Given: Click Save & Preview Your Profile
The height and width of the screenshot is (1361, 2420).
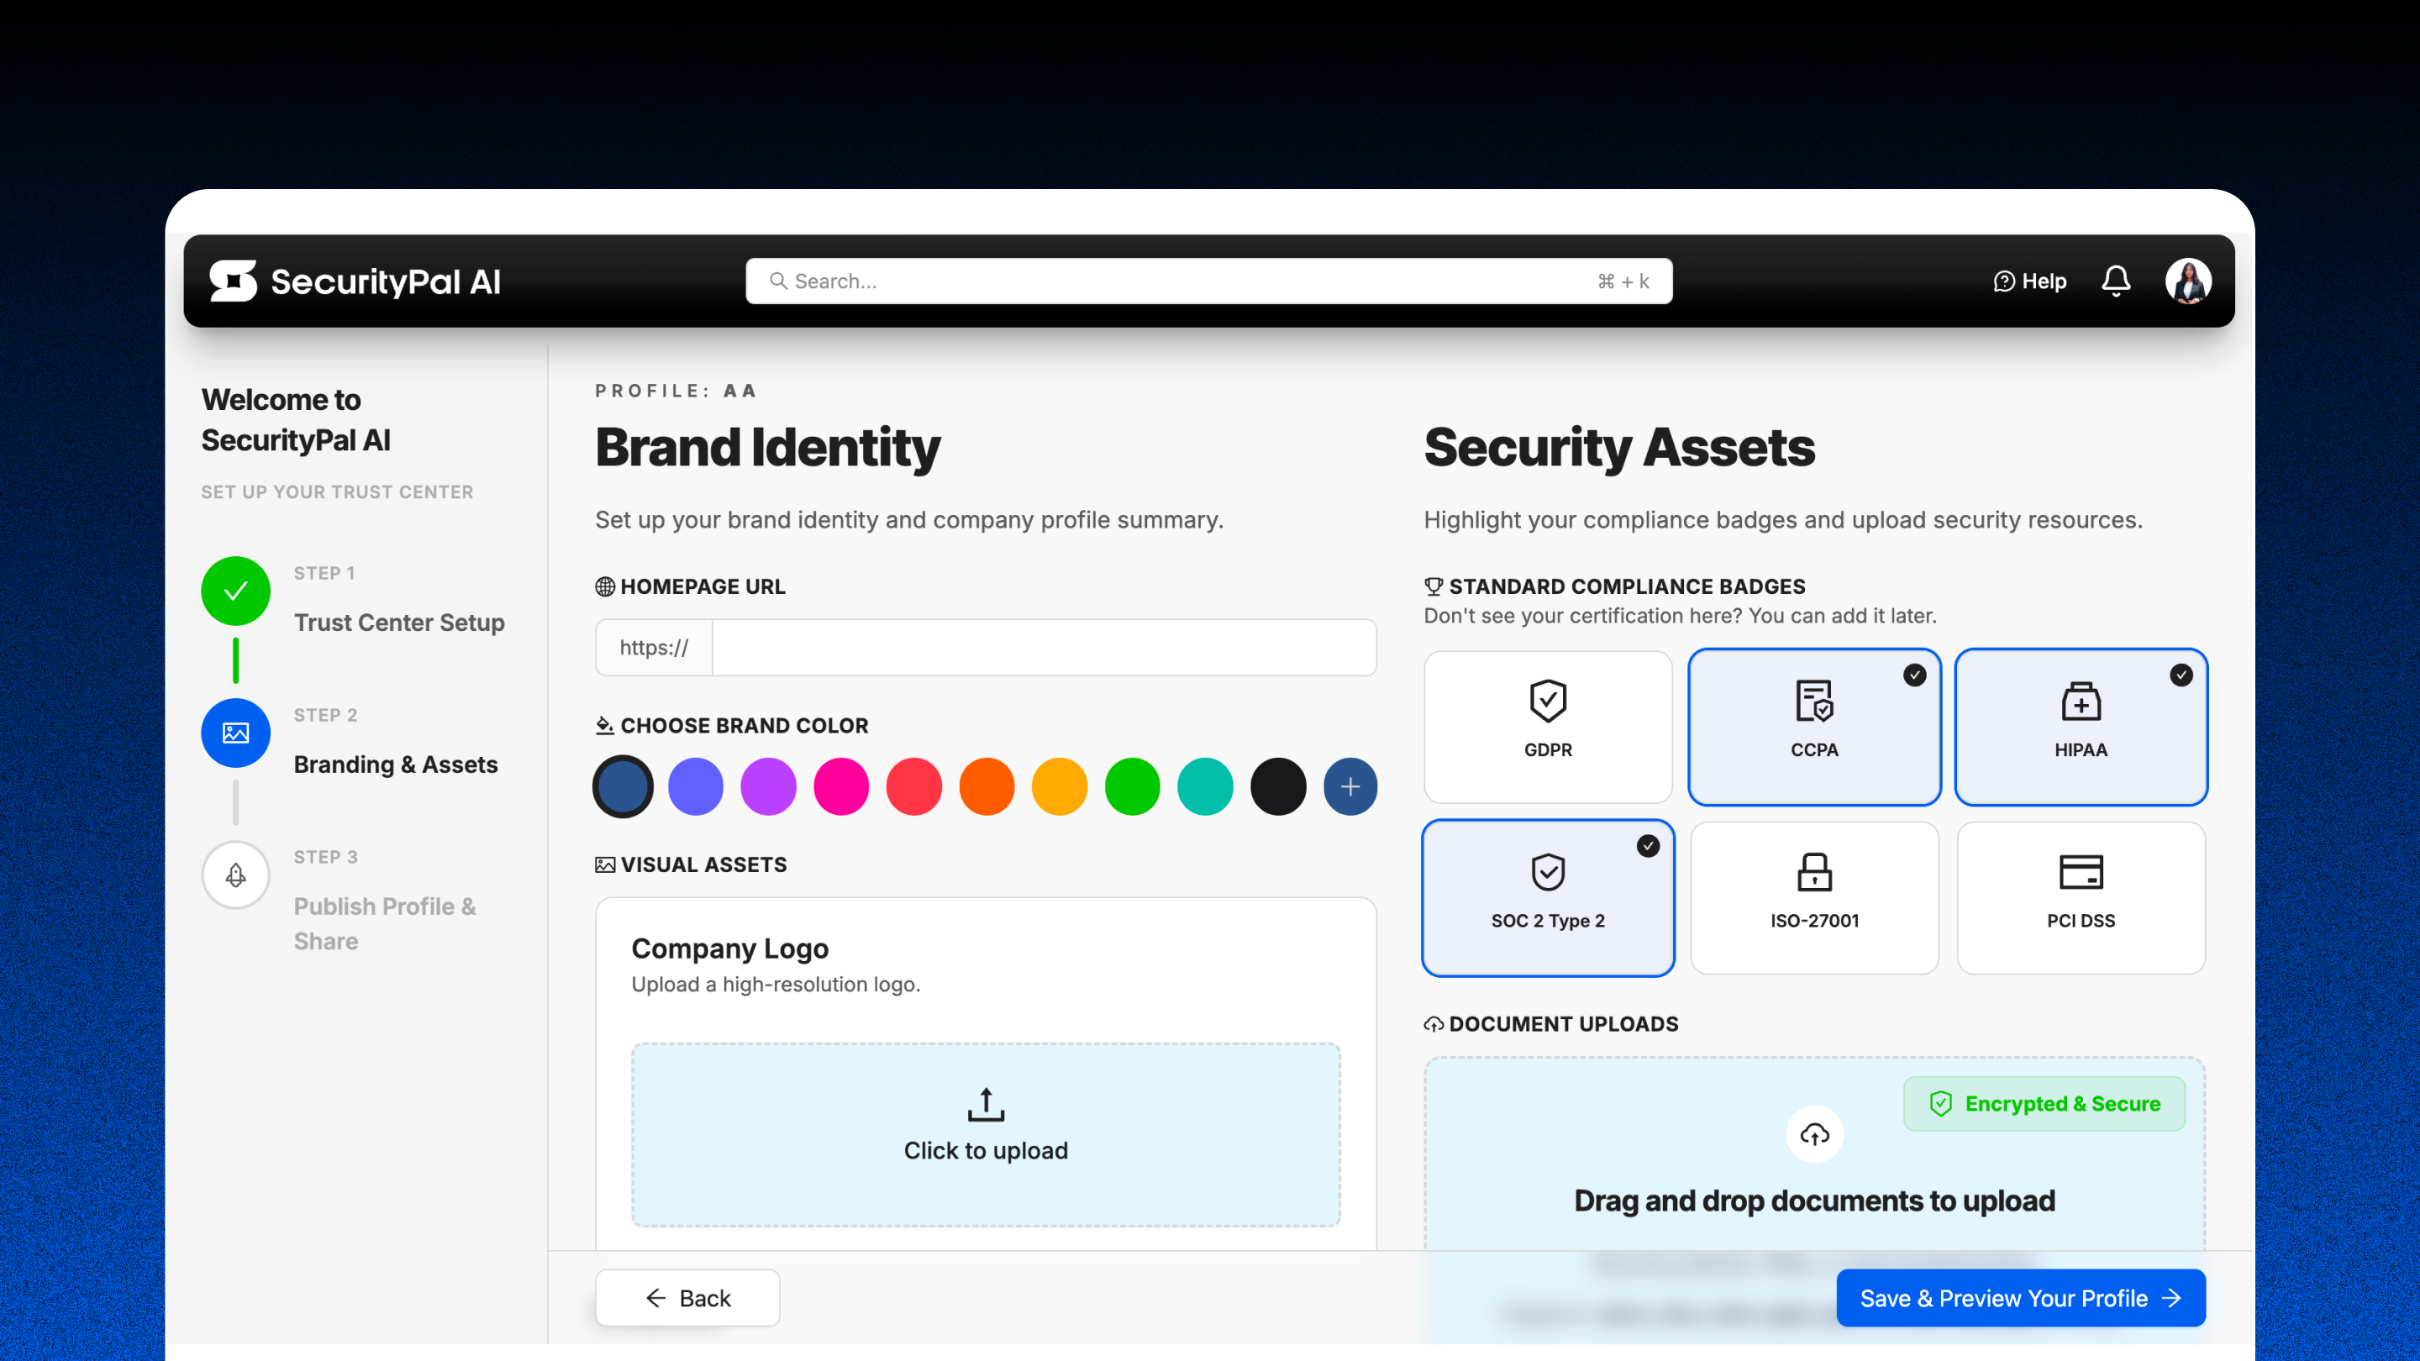Looking at the screenshot, I should coord(2020,1297).
